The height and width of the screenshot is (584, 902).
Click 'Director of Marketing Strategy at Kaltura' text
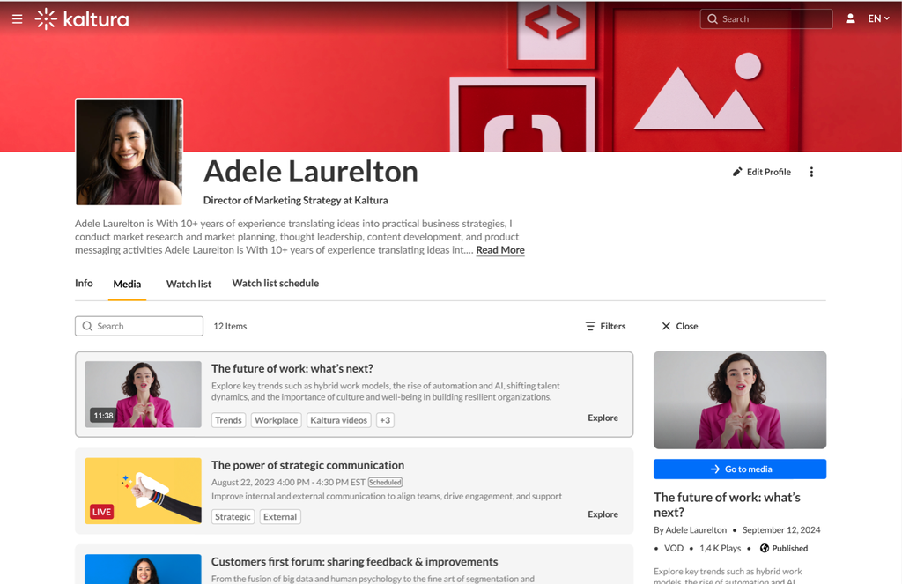(x=296, y=200)
